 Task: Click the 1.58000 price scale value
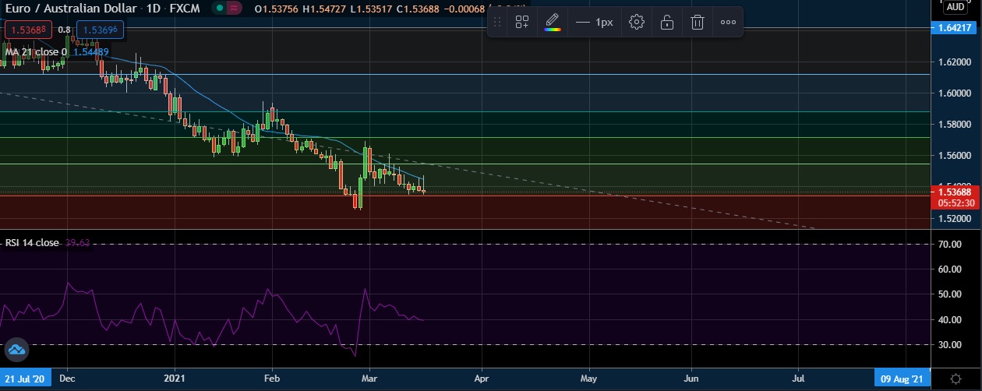pos(955,124)
